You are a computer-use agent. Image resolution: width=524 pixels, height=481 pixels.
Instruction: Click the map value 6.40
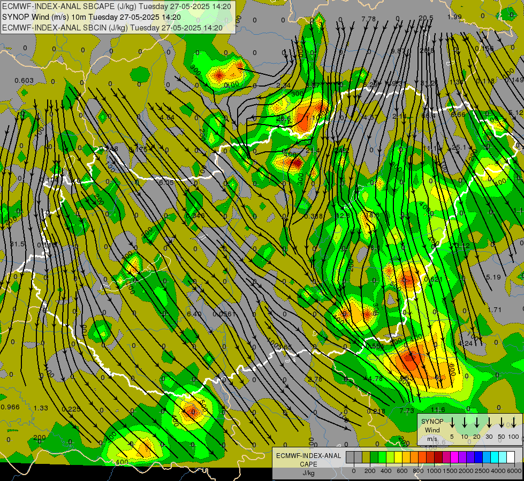pos(194,314)
